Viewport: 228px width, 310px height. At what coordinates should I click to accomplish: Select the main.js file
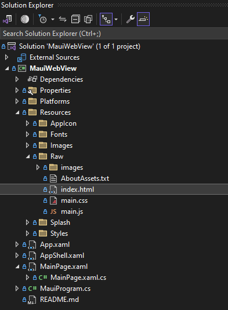click(x=72, y=211)
